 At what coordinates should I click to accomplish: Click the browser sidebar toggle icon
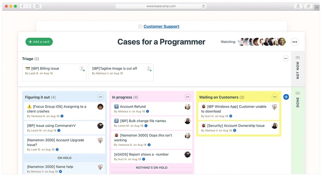click(37, 6)
